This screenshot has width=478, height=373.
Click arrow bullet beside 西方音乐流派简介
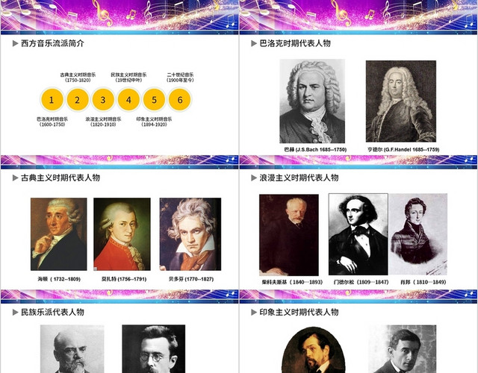15,43
